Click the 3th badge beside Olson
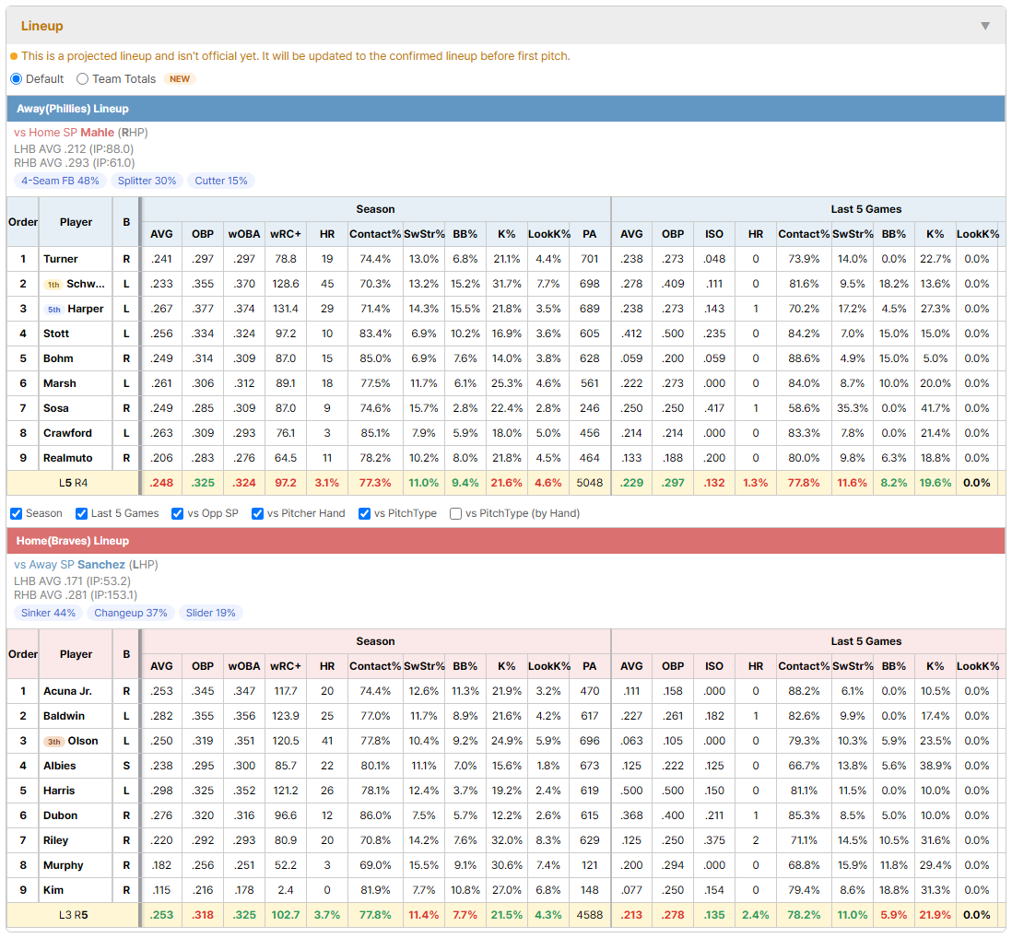Viewport: 1012px width, 938px height. click(54, 742)
